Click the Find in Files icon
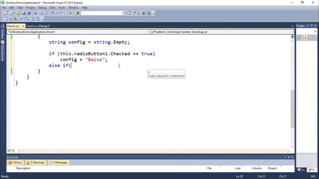Image resolution: width=319 pixels, height=179 pixels. point(77,13)
